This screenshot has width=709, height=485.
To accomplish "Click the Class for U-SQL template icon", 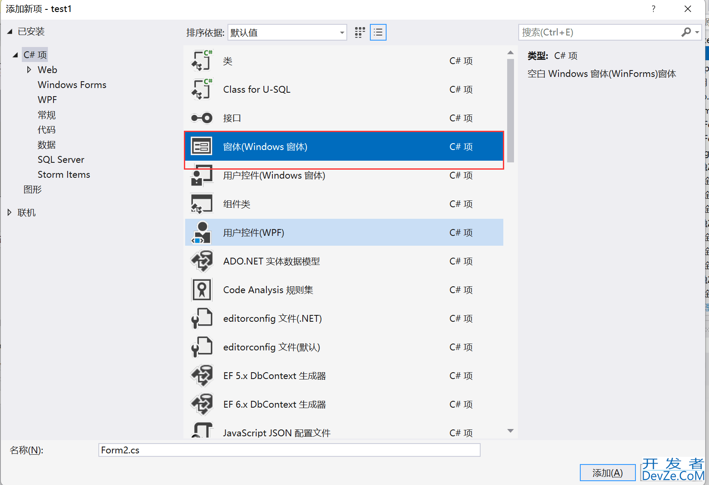I will (202, 89).
